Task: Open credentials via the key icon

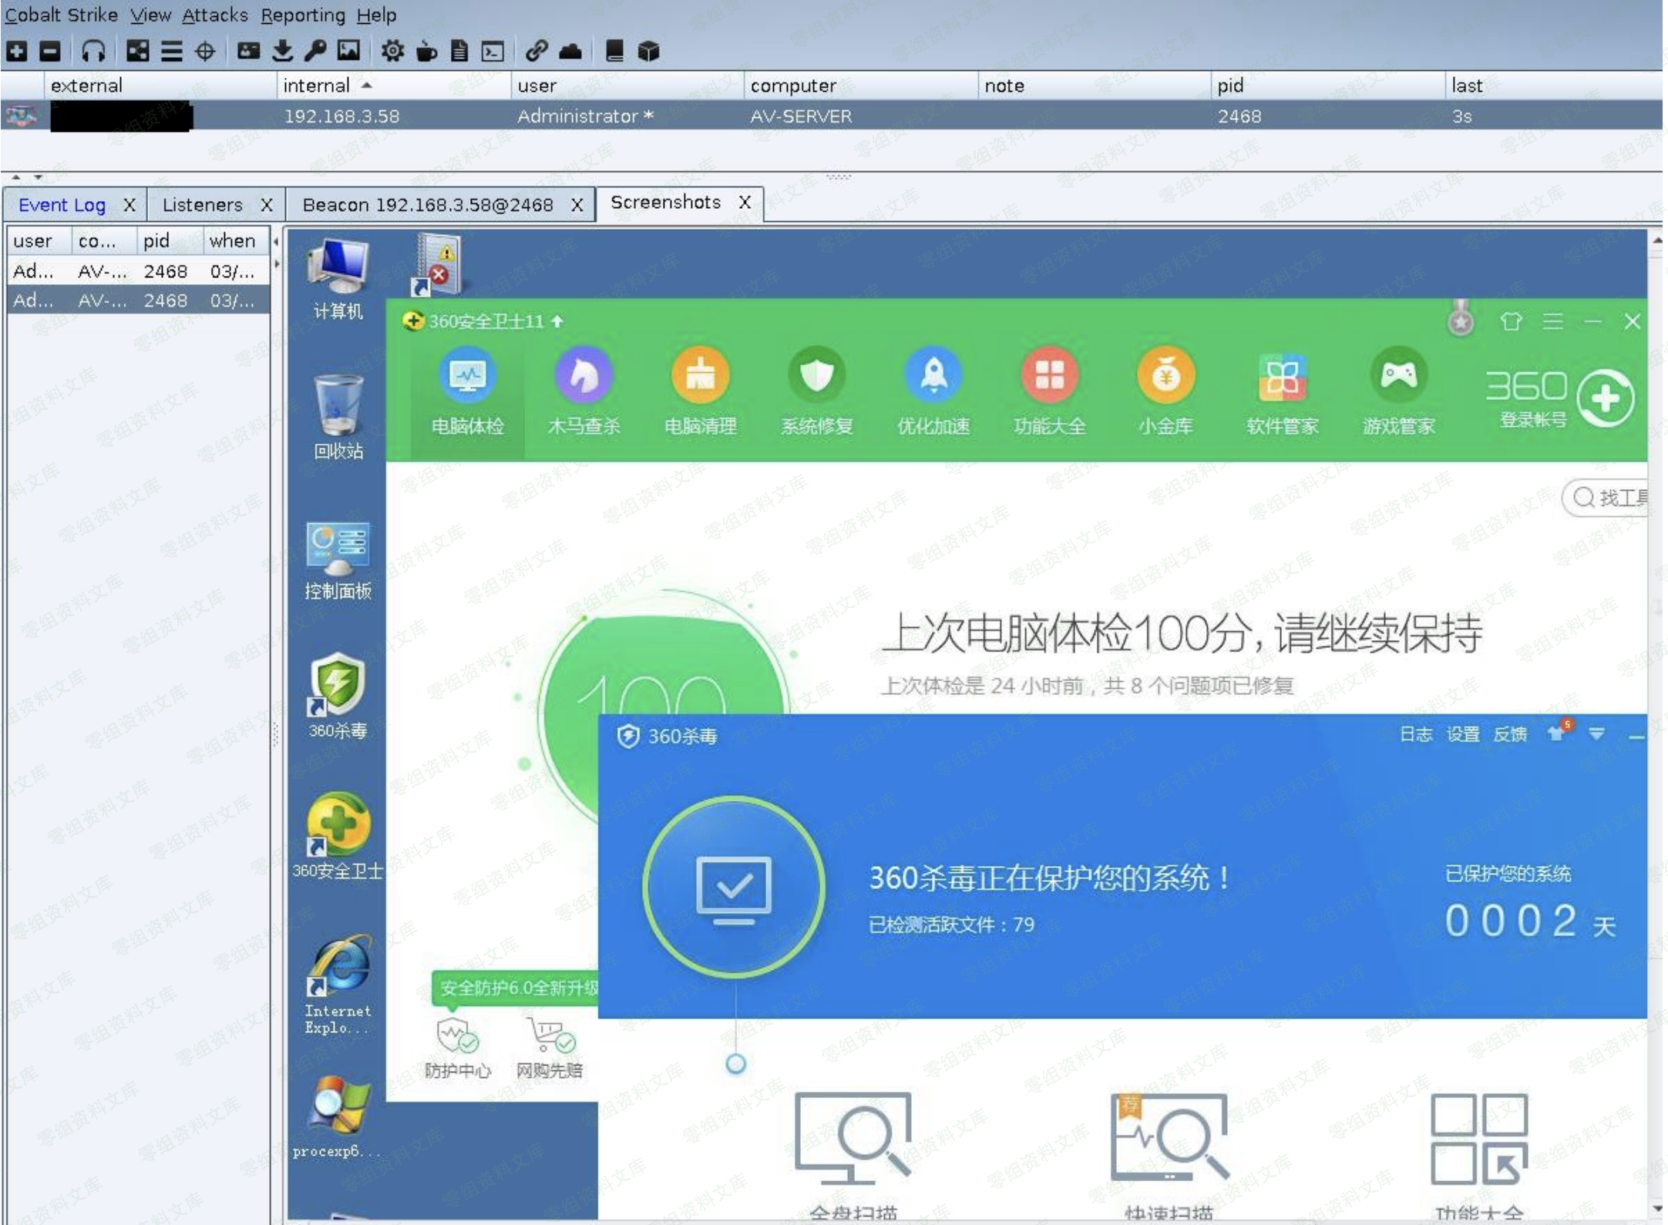Action: [x=315, y=52]
